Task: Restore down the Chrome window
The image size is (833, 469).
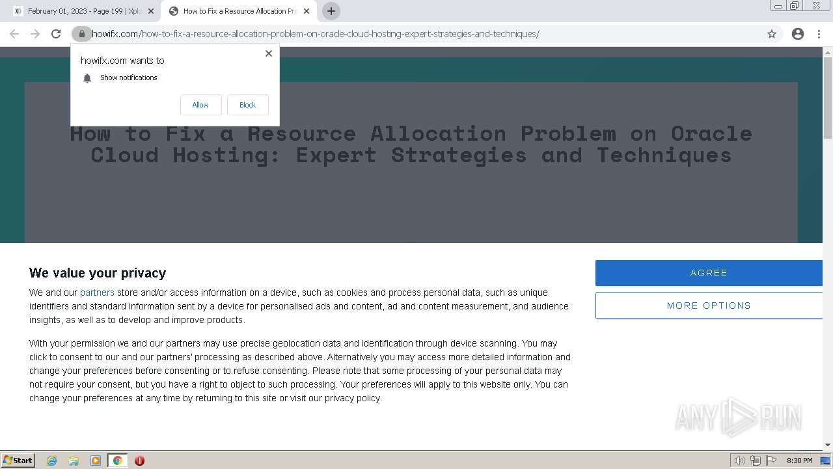Action: click(795, 6)
